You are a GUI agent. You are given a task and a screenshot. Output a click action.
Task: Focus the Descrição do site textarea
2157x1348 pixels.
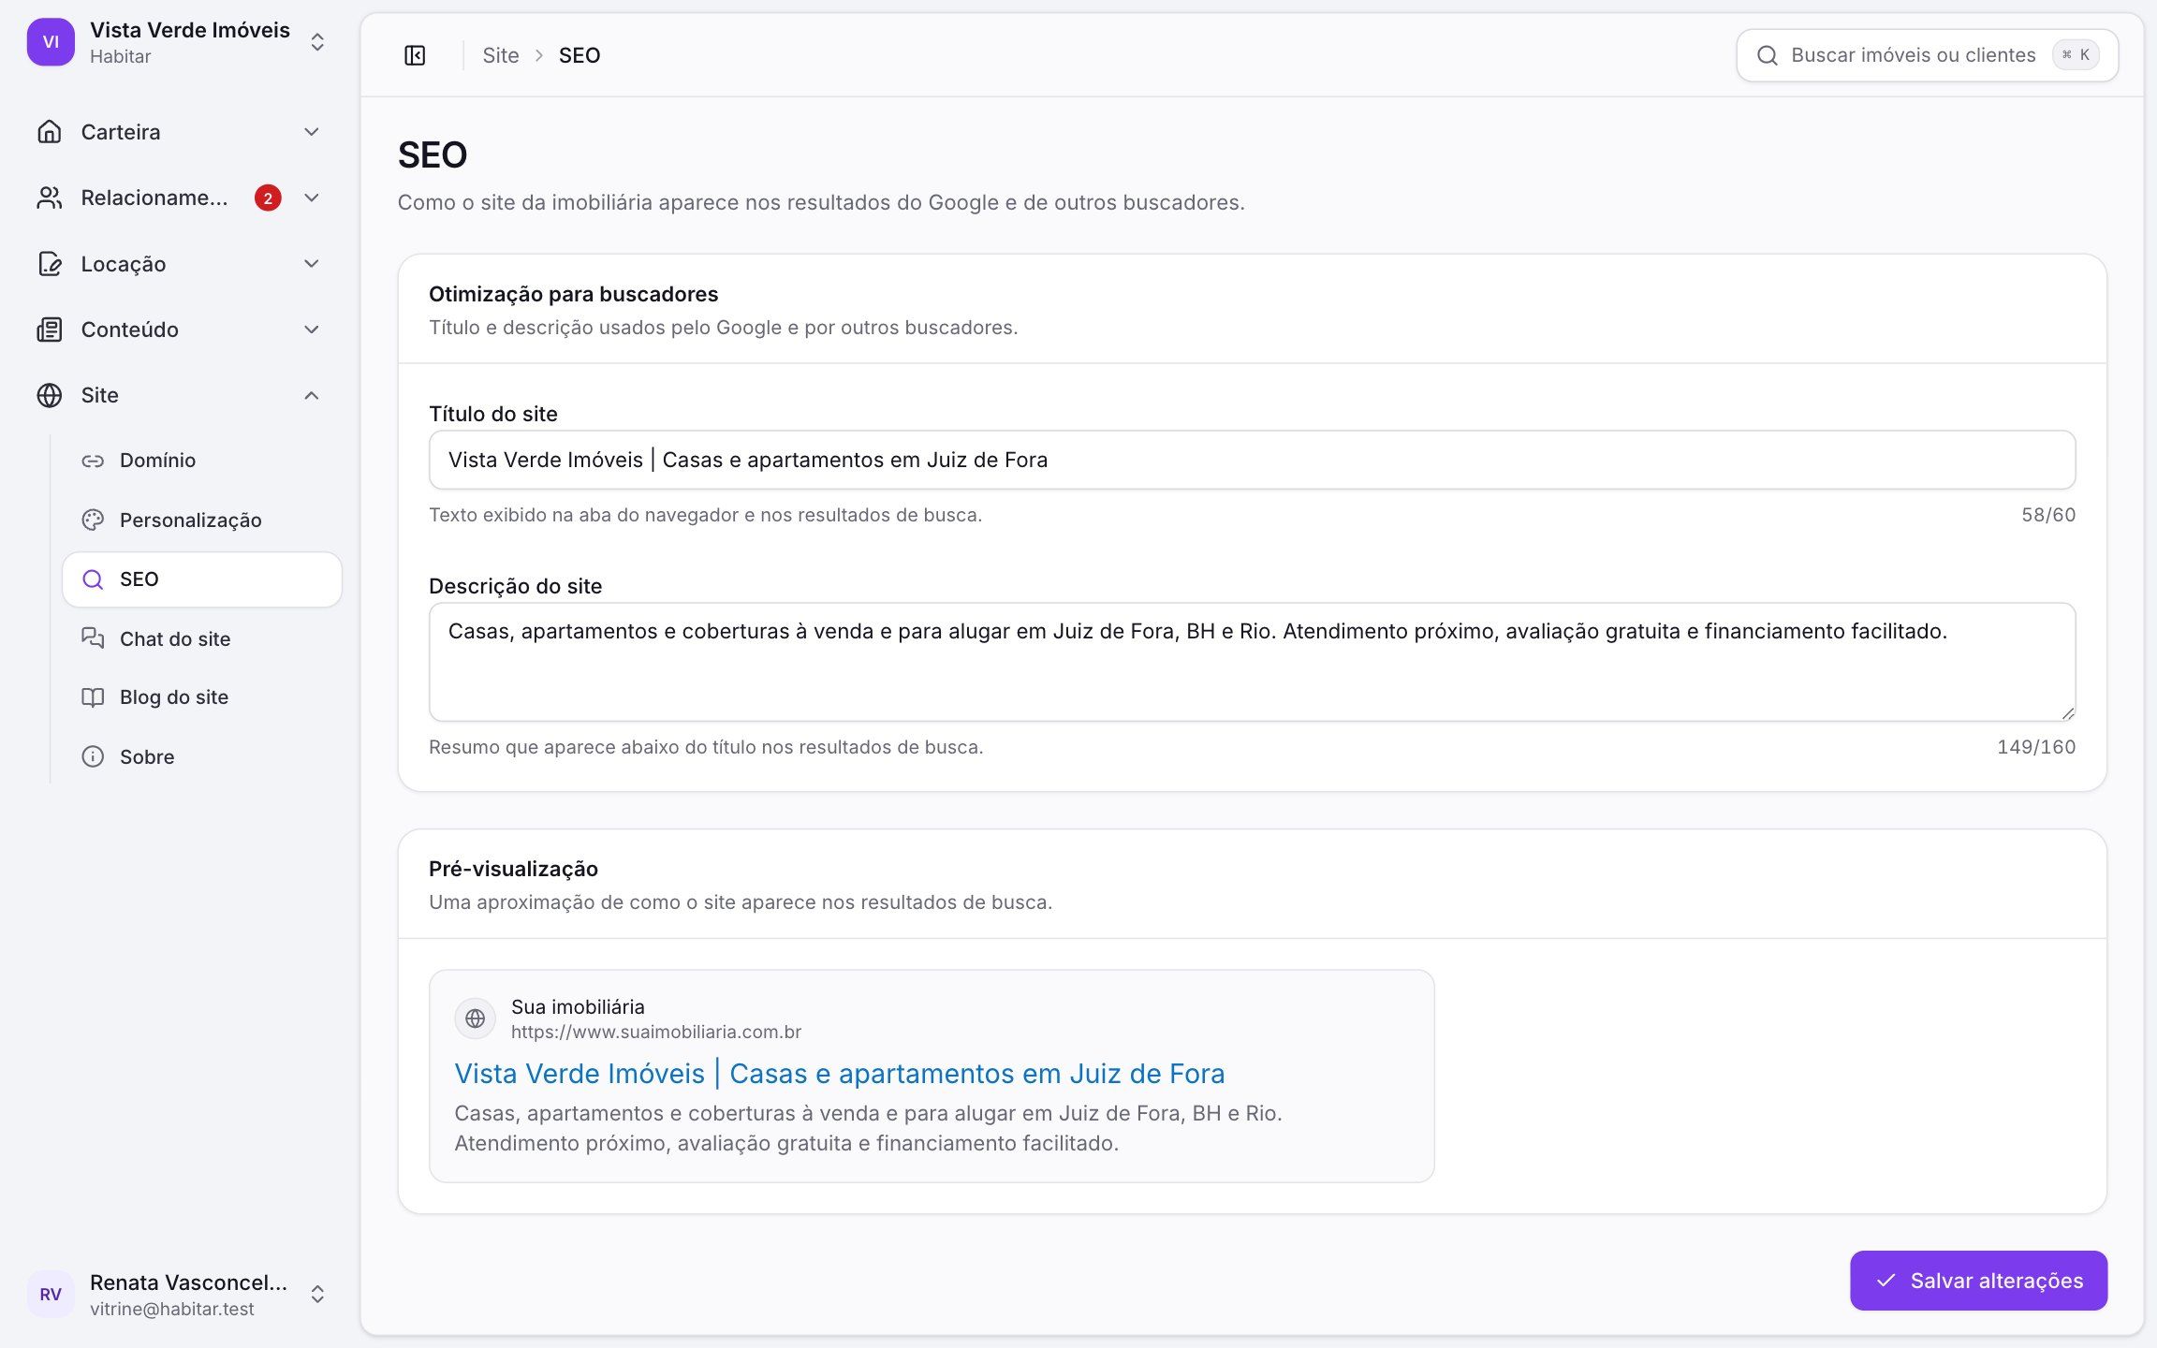1252,662
